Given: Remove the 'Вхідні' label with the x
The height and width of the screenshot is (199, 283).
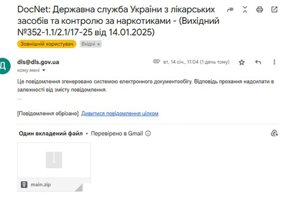Looking at the screenshot, I should pyautogui.click(x=99, y=44).
